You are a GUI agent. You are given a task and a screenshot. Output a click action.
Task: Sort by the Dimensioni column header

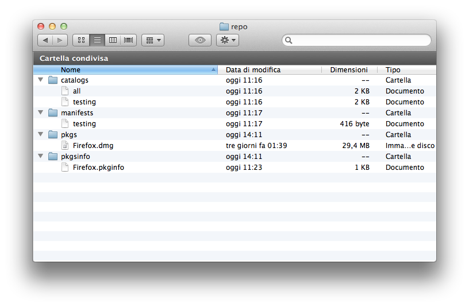point(349,69)
